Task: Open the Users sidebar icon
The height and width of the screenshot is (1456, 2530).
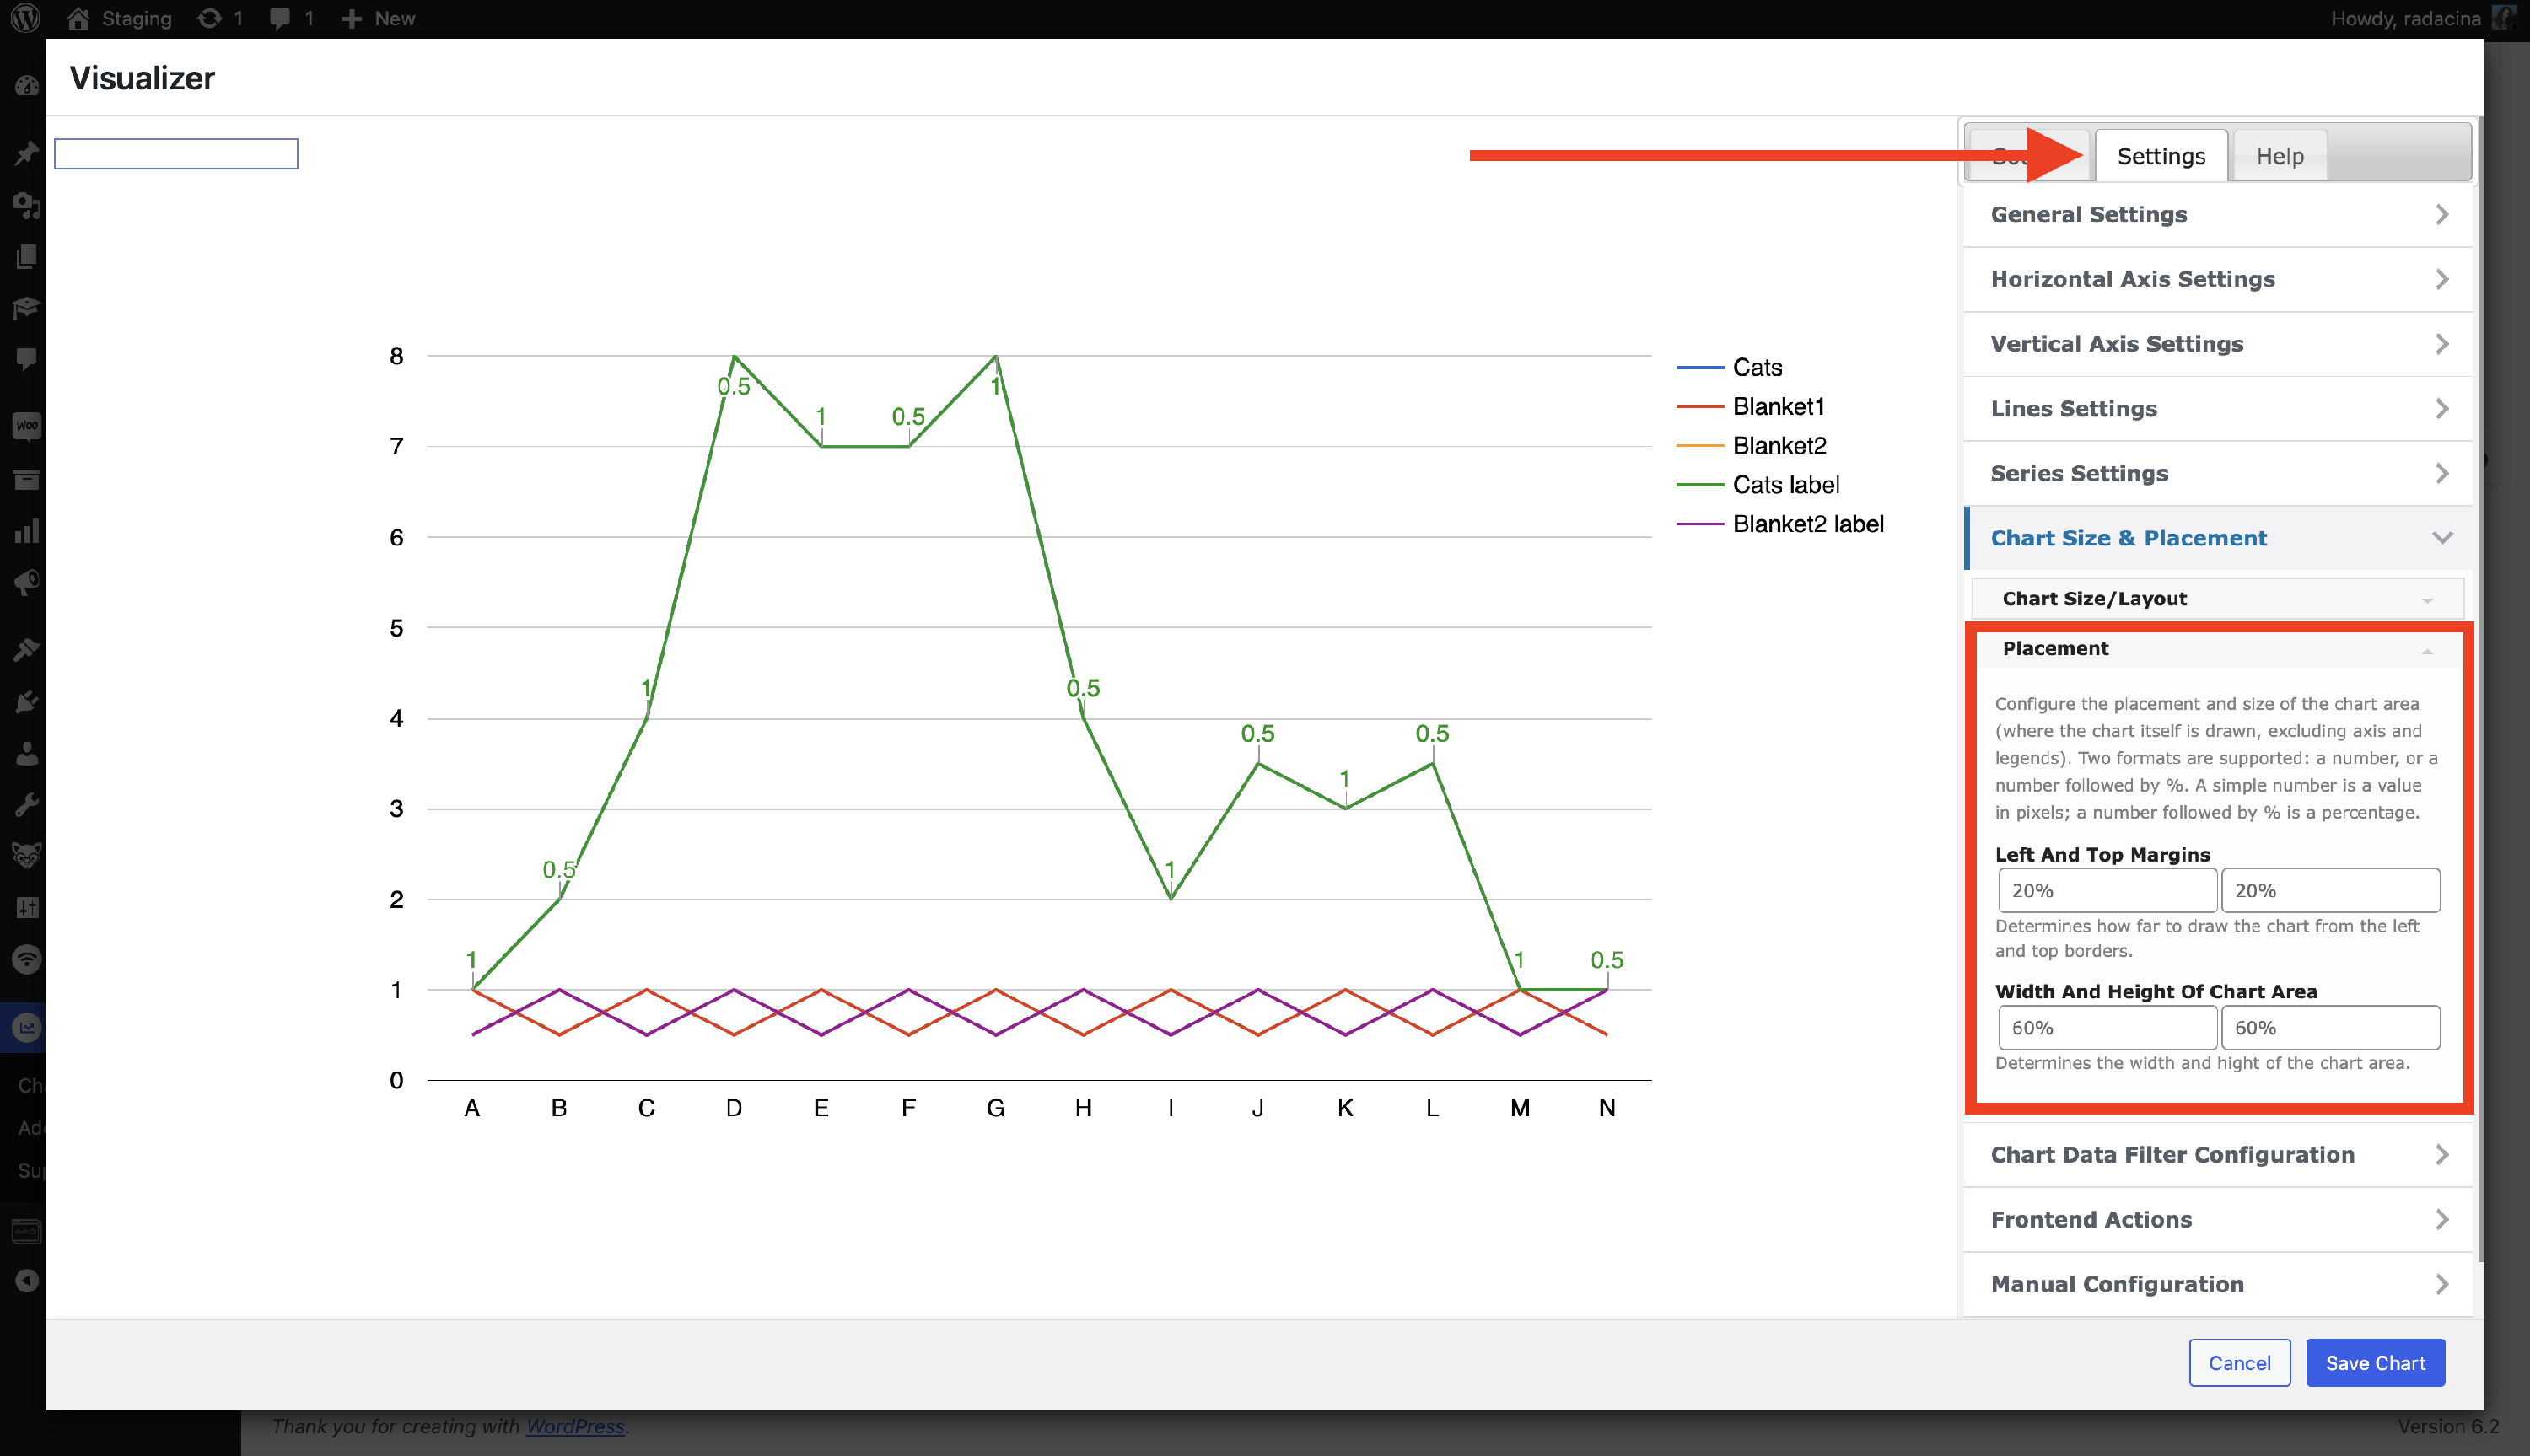Action: (26, 754)
